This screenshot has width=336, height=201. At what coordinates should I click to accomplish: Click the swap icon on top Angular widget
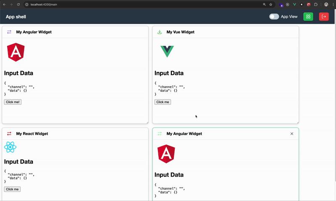9,32
